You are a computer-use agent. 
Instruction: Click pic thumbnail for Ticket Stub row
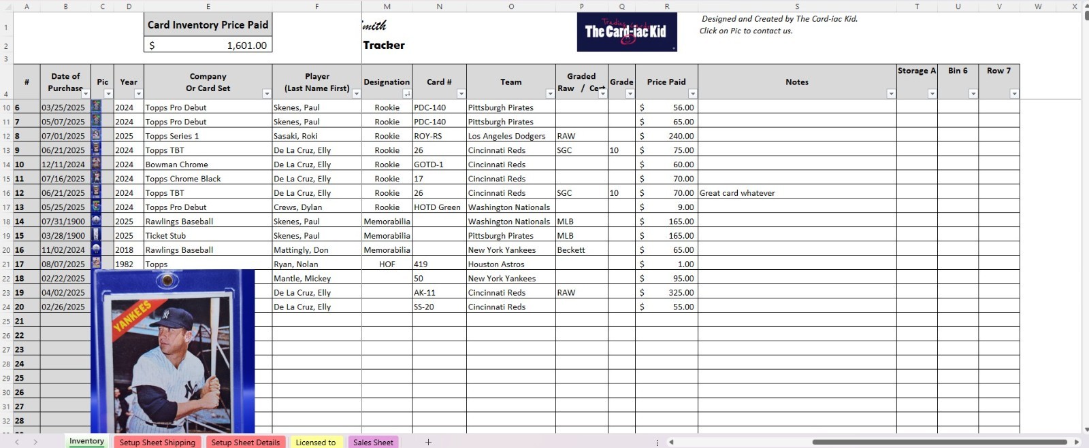[x=96, y=235]
